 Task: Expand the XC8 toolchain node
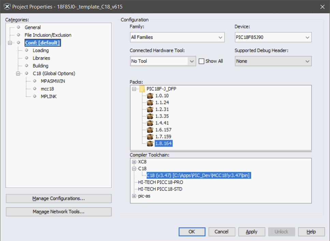[x=134, y=162]
